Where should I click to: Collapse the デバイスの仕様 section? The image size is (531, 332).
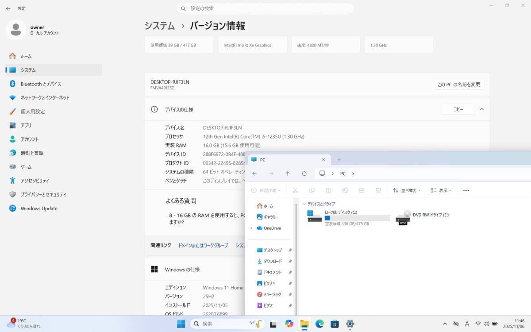(481, 109)
